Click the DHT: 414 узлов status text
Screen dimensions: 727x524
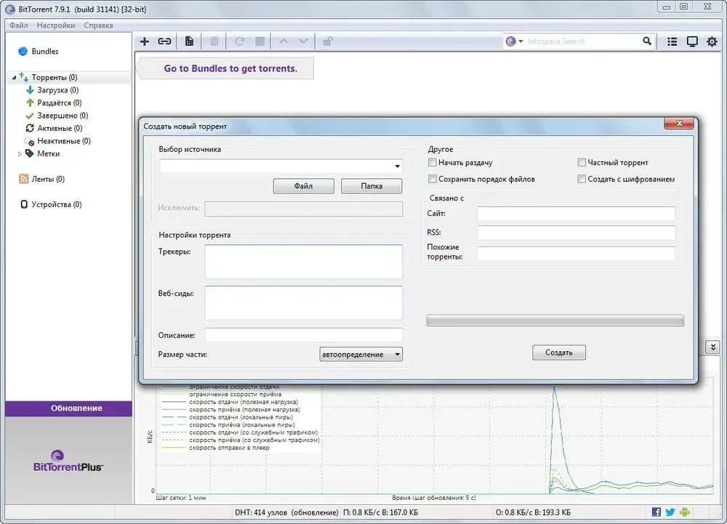click(x=286, y=512)
